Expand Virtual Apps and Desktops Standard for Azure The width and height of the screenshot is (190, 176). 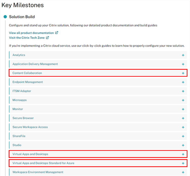[98, 163]
